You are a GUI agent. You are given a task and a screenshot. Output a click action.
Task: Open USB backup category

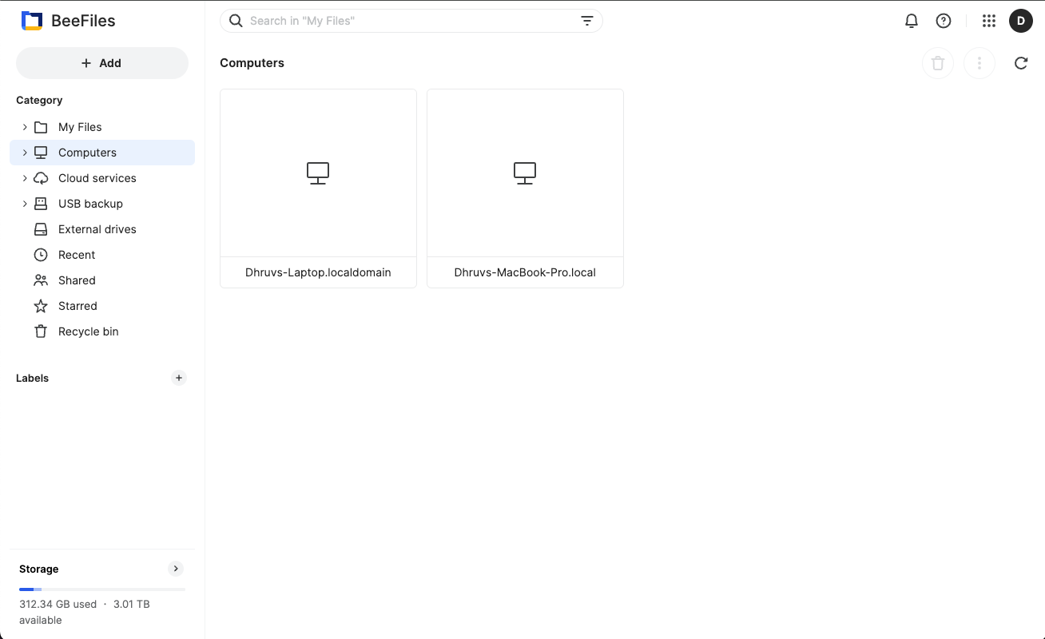pyautogui.click(x=102, y=204)
